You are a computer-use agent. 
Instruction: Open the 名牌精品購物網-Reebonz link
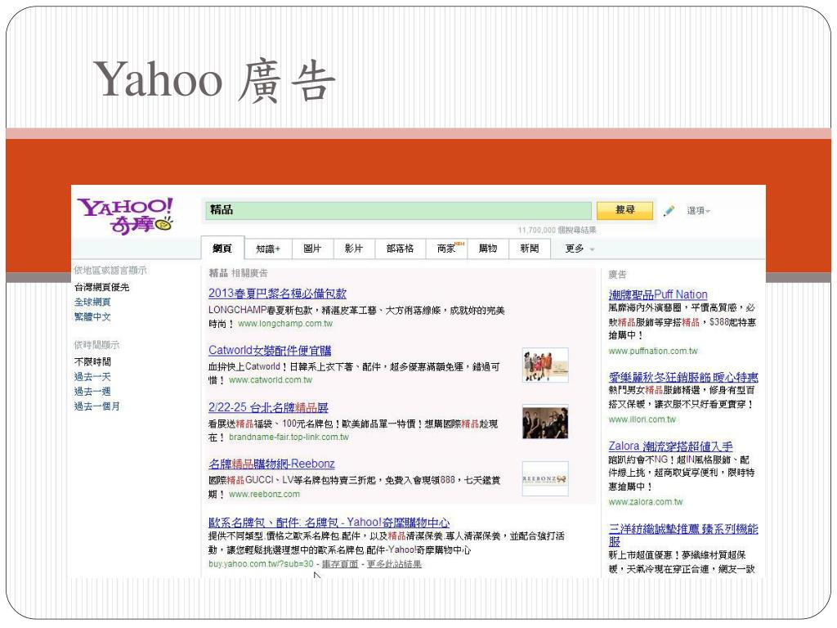point(271,464)
